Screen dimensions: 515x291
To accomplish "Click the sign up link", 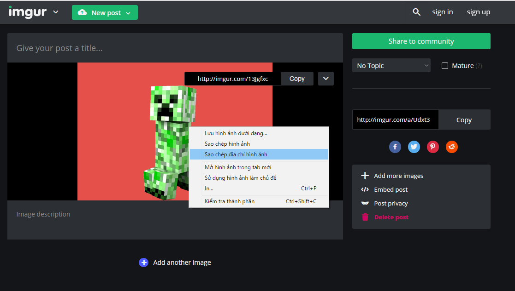I will [478, 12].
